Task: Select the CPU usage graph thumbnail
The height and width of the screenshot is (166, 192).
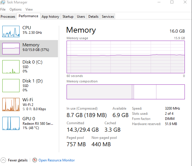Action: point(11,31)
